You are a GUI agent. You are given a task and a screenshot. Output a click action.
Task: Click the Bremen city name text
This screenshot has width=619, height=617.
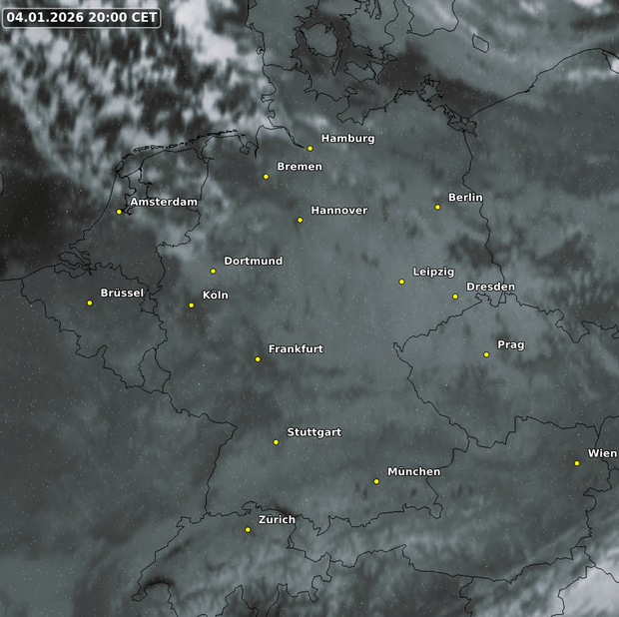click(x=300, y=167)
